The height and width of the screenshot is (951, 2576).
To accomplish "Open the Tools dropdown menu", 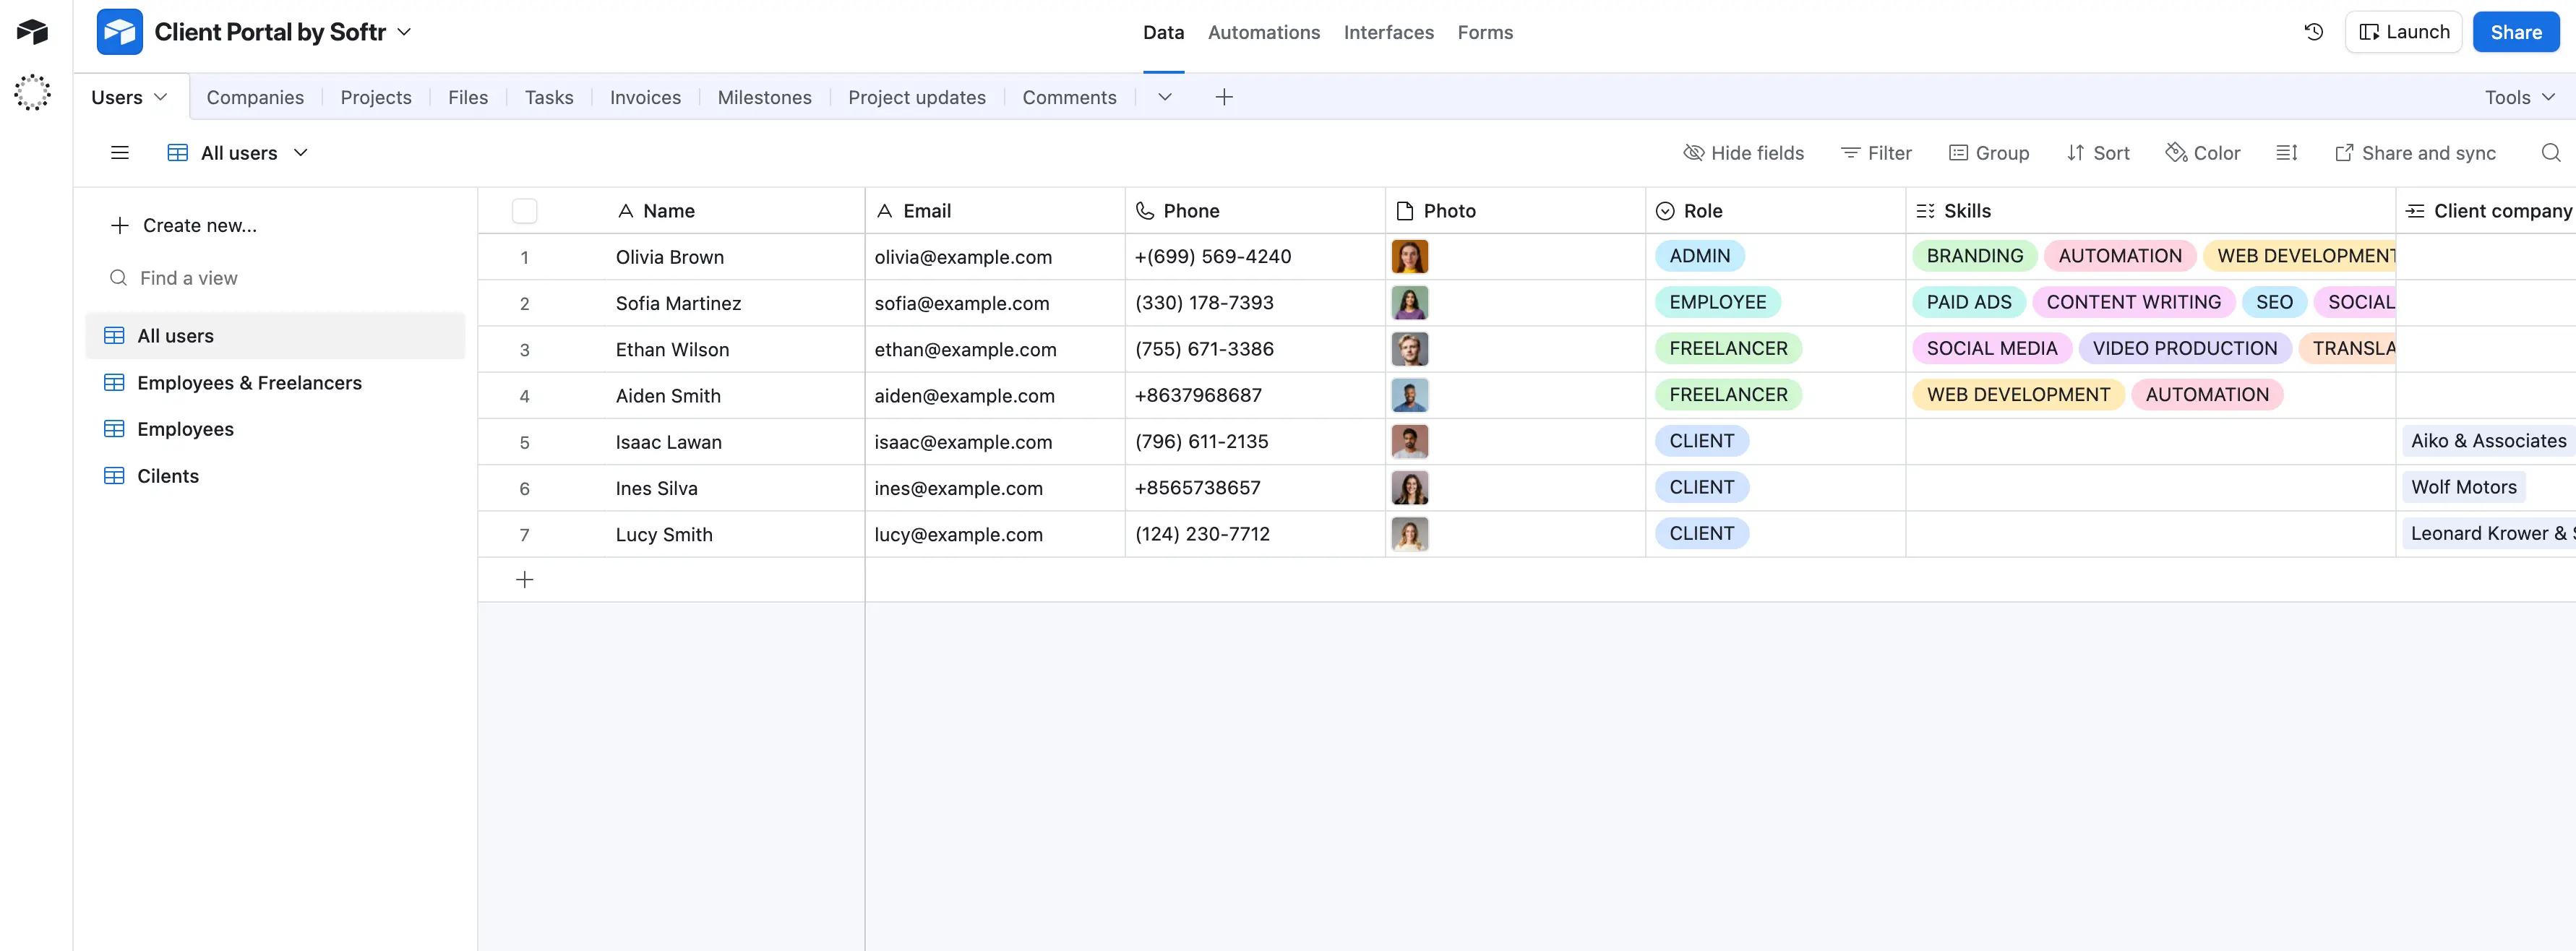I will point(2518,97).
